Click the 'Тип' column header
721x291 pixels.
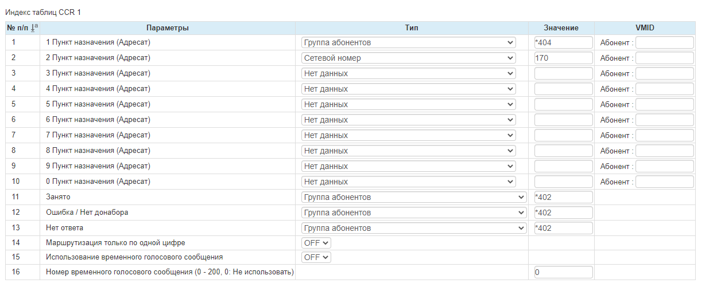pos(412,28)
